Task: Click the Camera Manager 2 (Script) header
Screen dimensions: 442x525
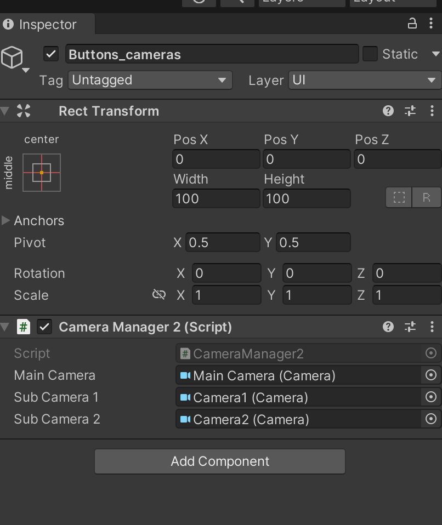Action: point(145,327)
